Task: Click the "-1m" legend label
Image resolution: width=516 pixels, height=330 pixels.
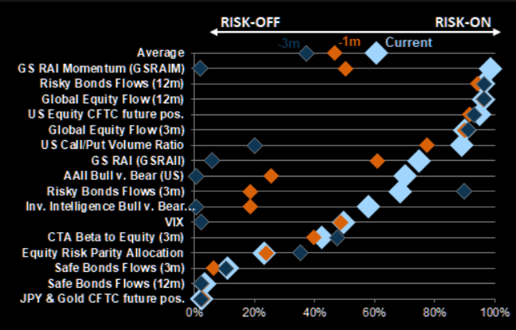Action: pos(348,41)
